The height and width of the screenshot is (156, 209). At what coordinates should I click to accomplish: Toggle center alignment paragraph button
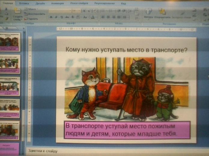(108, 17)
